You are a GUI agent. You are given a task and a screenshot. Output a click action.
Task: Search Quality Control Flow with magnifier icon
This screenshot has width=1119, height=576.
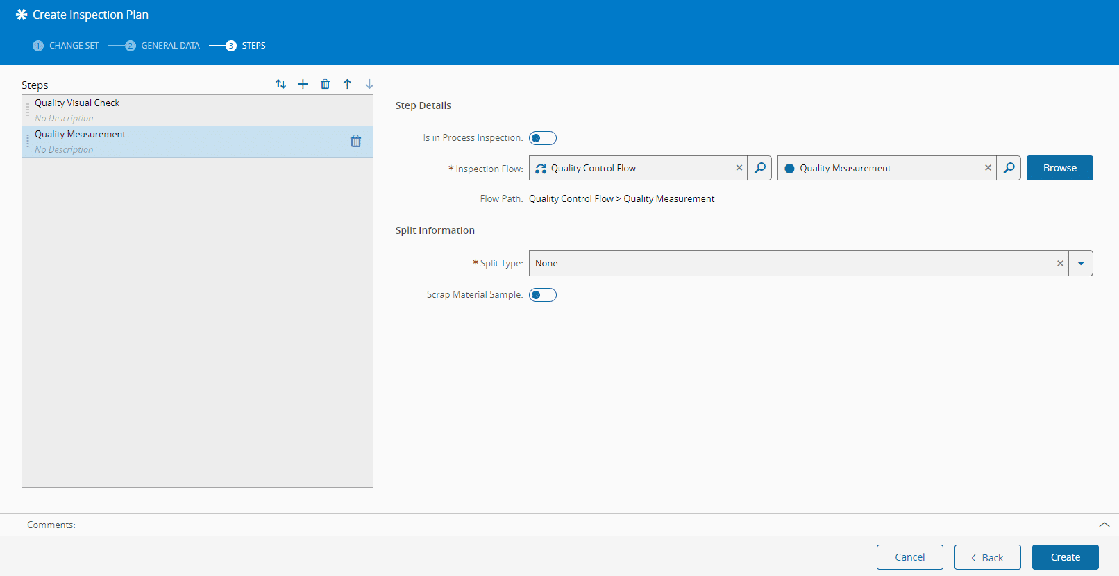(760, 168)
